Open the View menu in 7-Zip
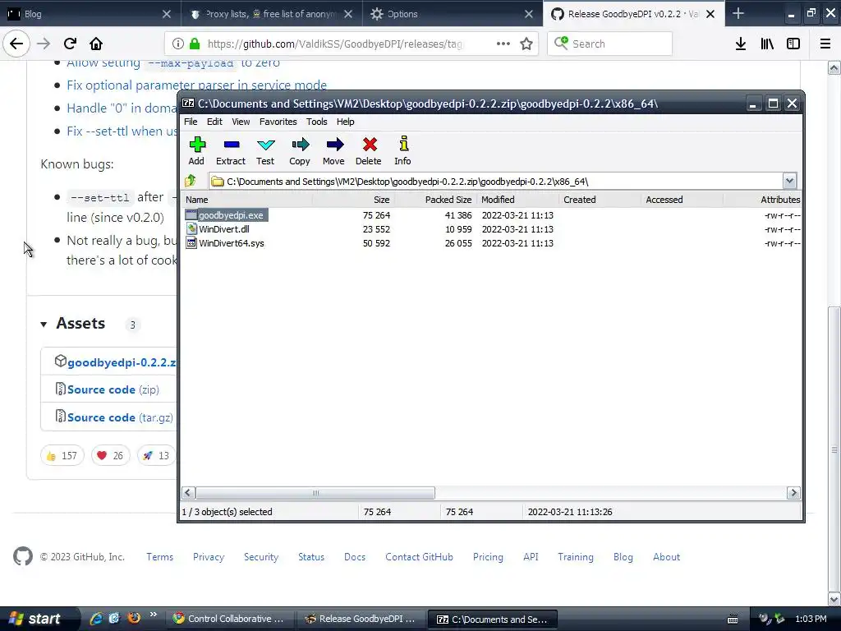Image resolution: width=841 pixels, height=631 pixels. click(x=241, y=122)
